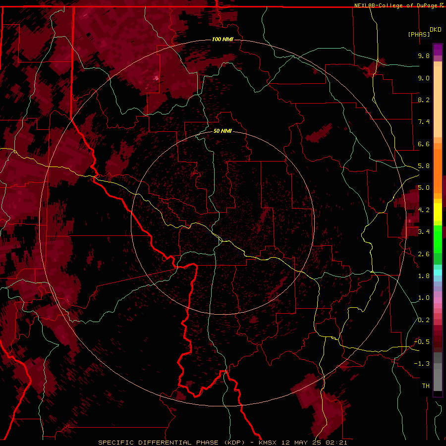
Task: Click the 50 NMI range ring label
Action: tap(223, 131)
